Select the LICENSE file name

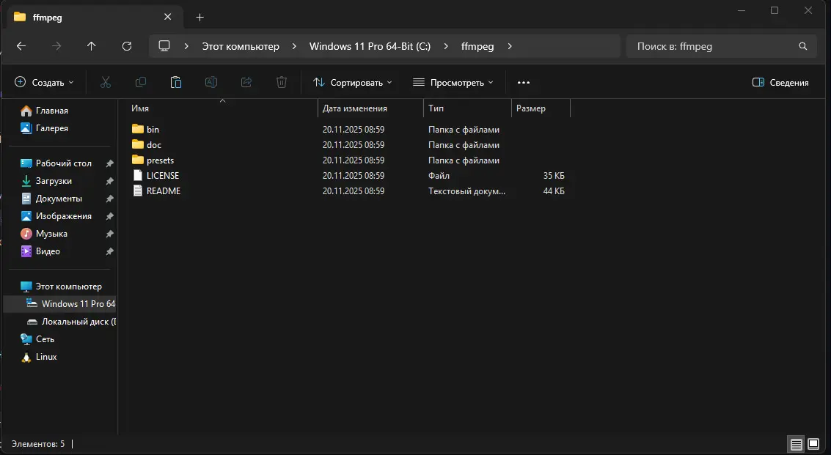[163, 175]
